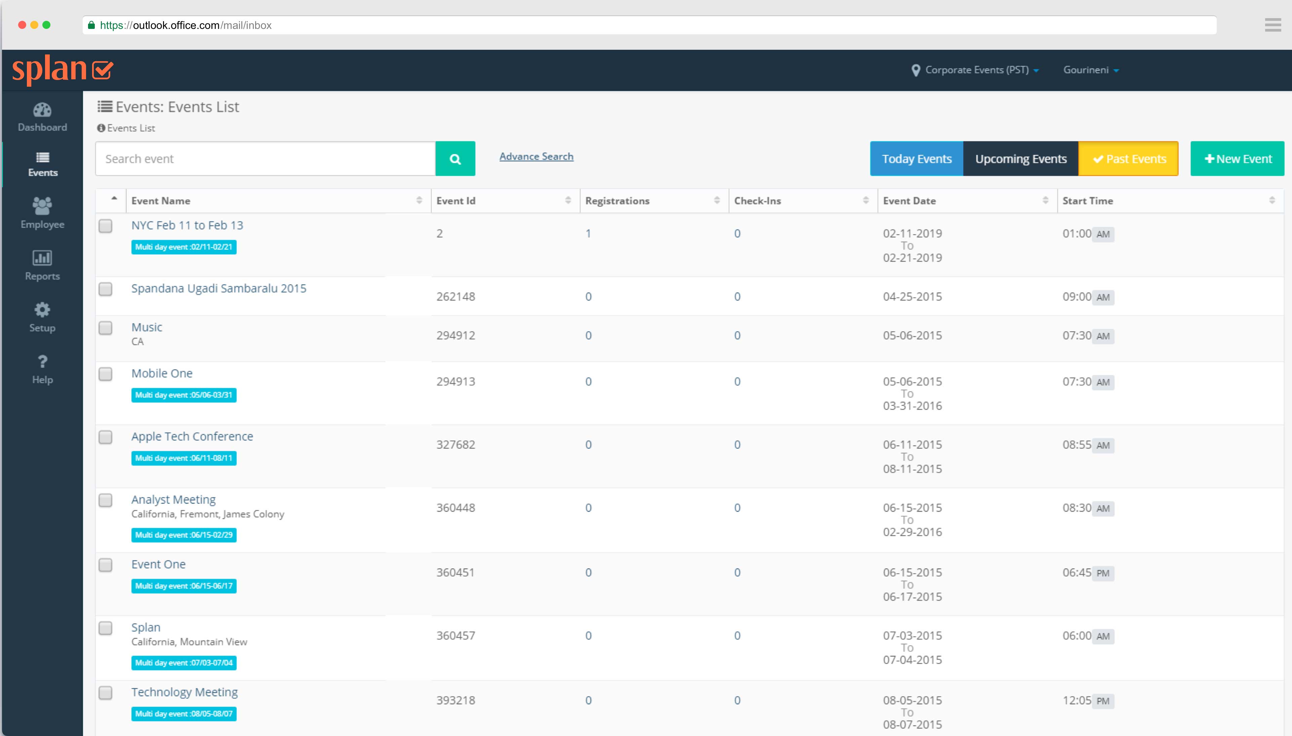Open Reports bar chart icon
The image size is (1292, 736).
tap(42, 258)
